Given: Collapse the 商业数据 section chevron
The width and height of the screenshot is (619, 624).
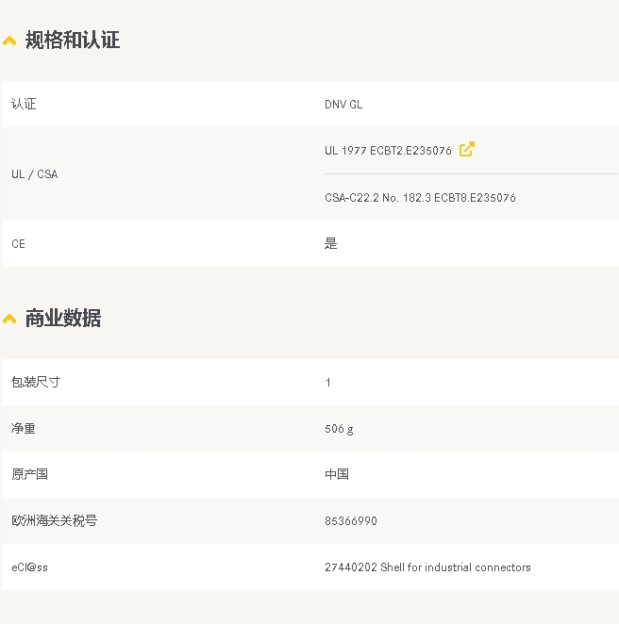Looking at the screenshot, I should point(10,319).
